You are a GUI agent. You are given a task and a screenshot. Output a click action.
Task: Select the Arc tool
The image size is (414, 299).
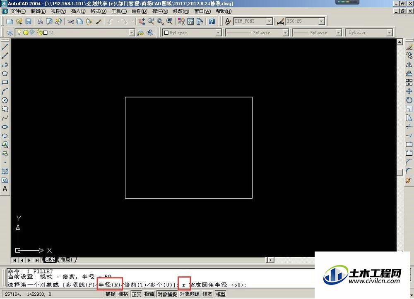tap(5, 91)
